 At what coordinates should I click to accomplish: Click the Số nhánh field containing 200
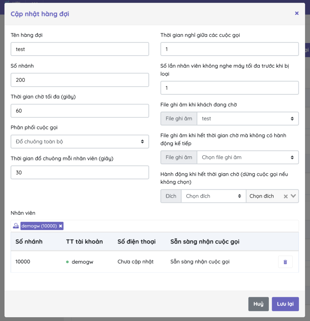(x=80, y=80)
